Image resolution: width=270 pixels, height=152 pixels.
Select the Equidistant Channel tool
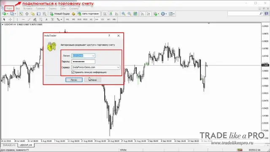35,19
